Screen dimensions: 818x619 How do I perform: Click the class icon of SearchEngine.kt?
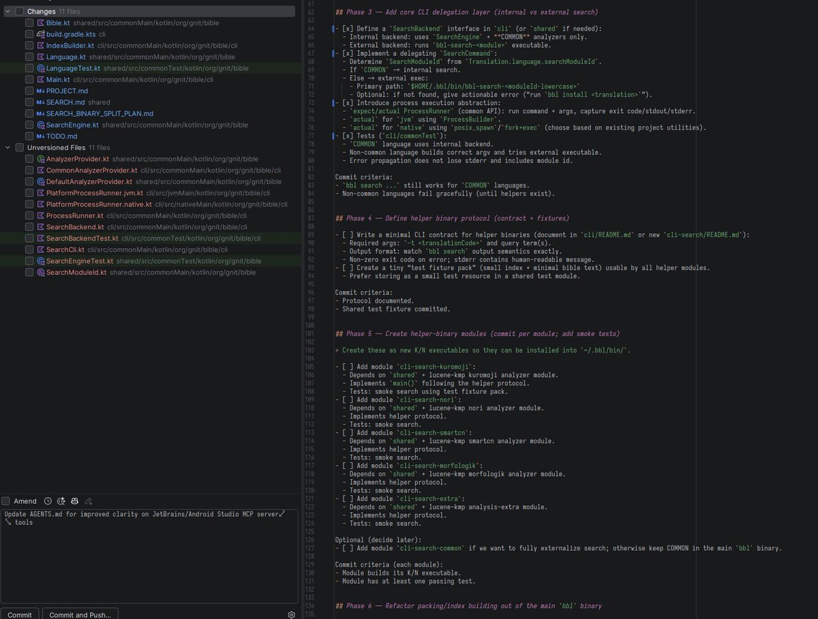tap(41, 125)
